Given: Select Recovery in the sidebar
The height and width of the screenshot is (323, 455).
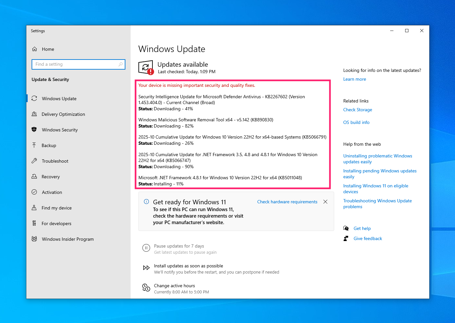Looking at the screenshot, I should (x=78, y=177).
